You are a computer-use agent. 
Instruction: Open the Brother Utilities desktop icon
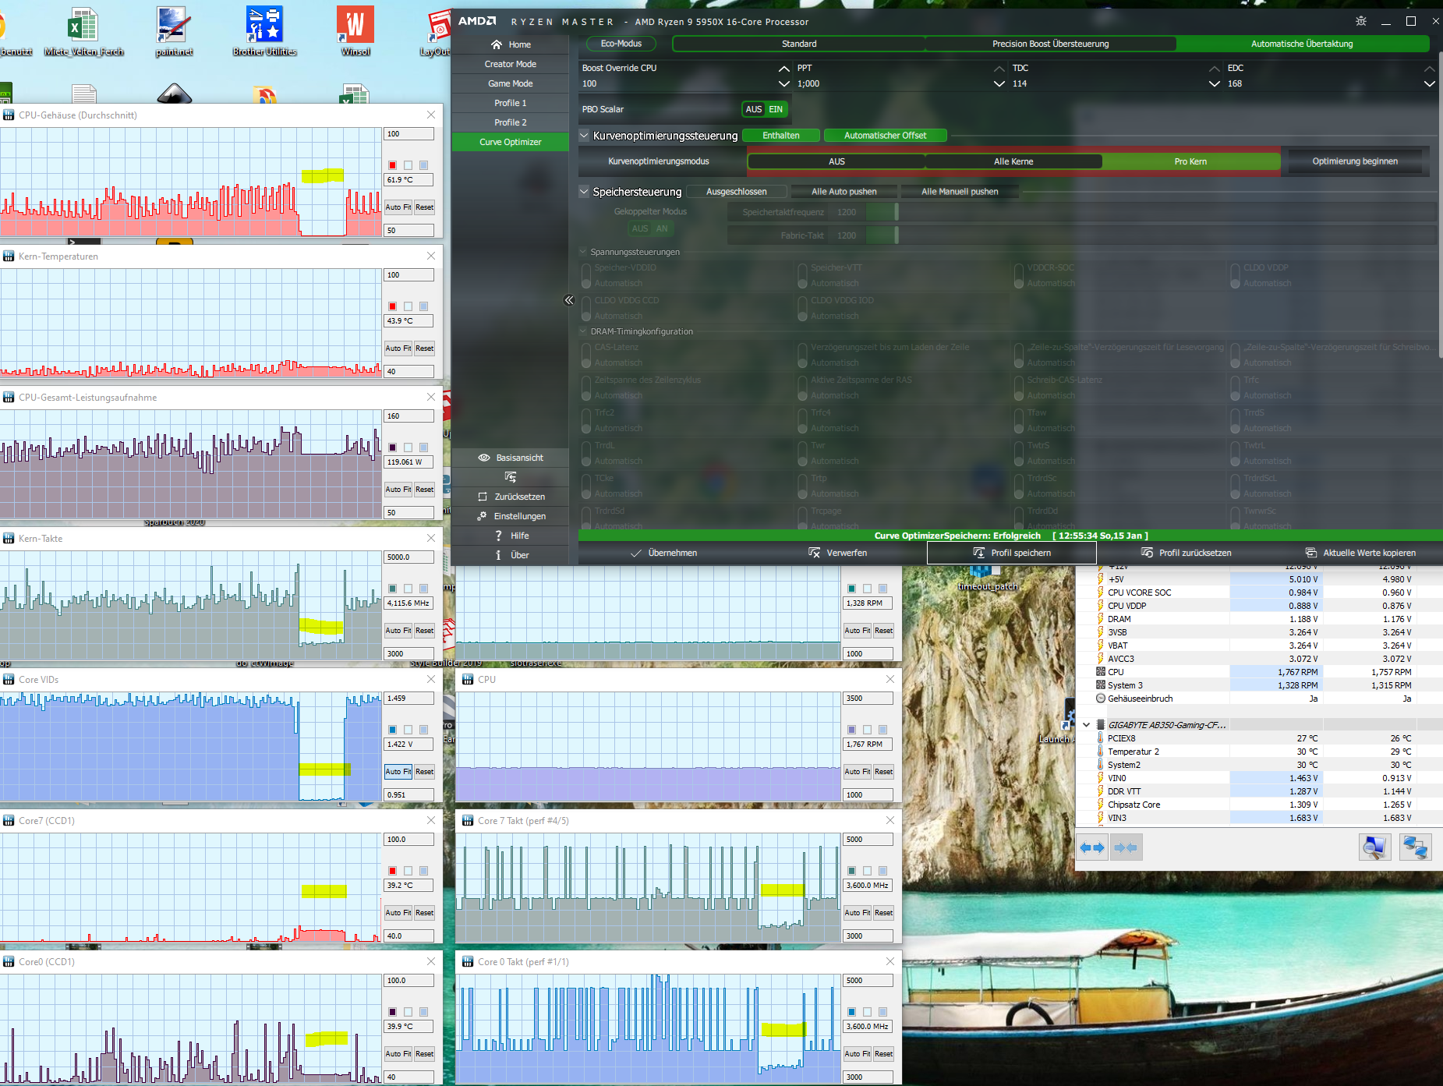264,31
